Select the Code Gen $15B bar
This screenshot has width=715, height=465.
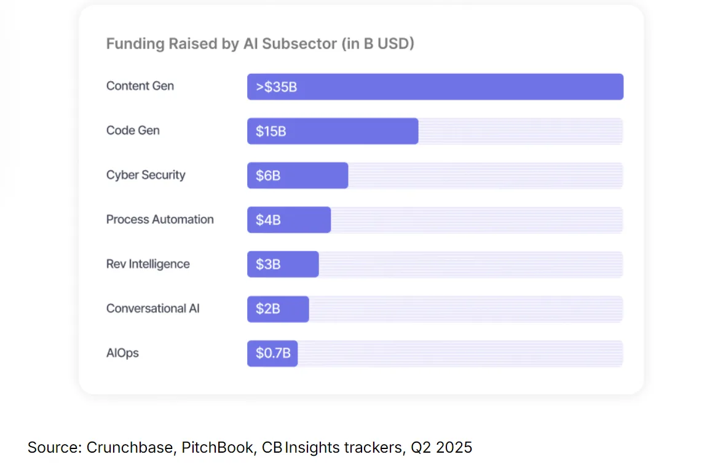coord(333,131)
